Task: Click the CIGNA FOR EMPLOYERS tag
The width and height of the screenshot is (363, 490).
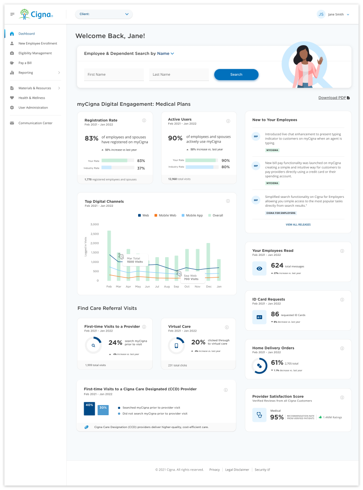Action: pyautogui.click(x=281, y=213)
